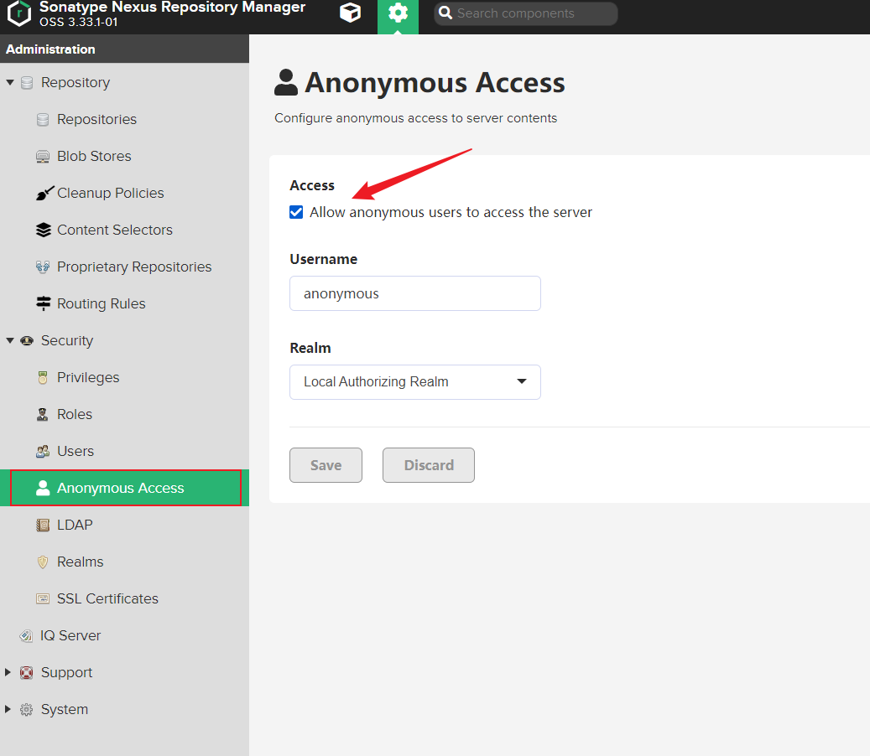Click the Repository database folder icon

click(27, 83)
